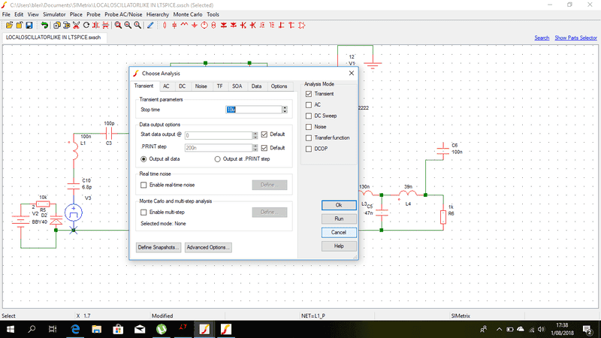Viewport: 601px width, 338px height.
Task: Click the Save schematic toolbar icon
Action: pyautogui.click(x=29, y=25)
